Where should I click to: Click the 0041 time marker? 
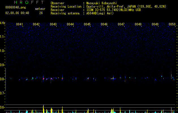[x=20, y=24]
